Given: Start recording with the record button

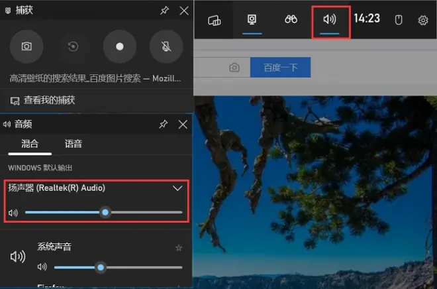Looking at the screenshot, I should click(120, 46).
